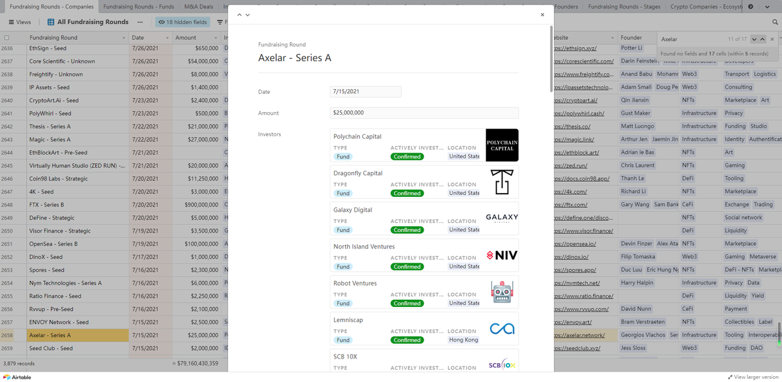This screenshot has width=782, height=382.
Task: Open the Galaxy Digital logo image
Action: point(502,218)
